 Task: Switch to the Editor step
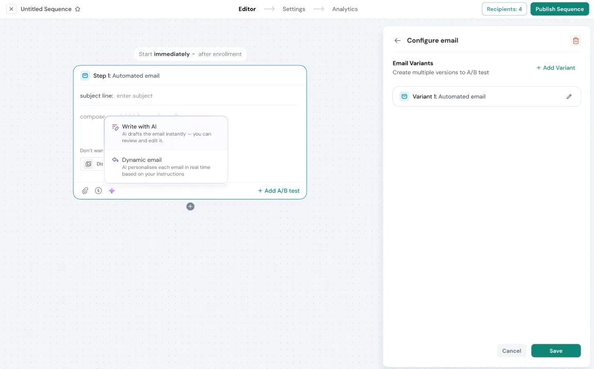coord(247,9)
